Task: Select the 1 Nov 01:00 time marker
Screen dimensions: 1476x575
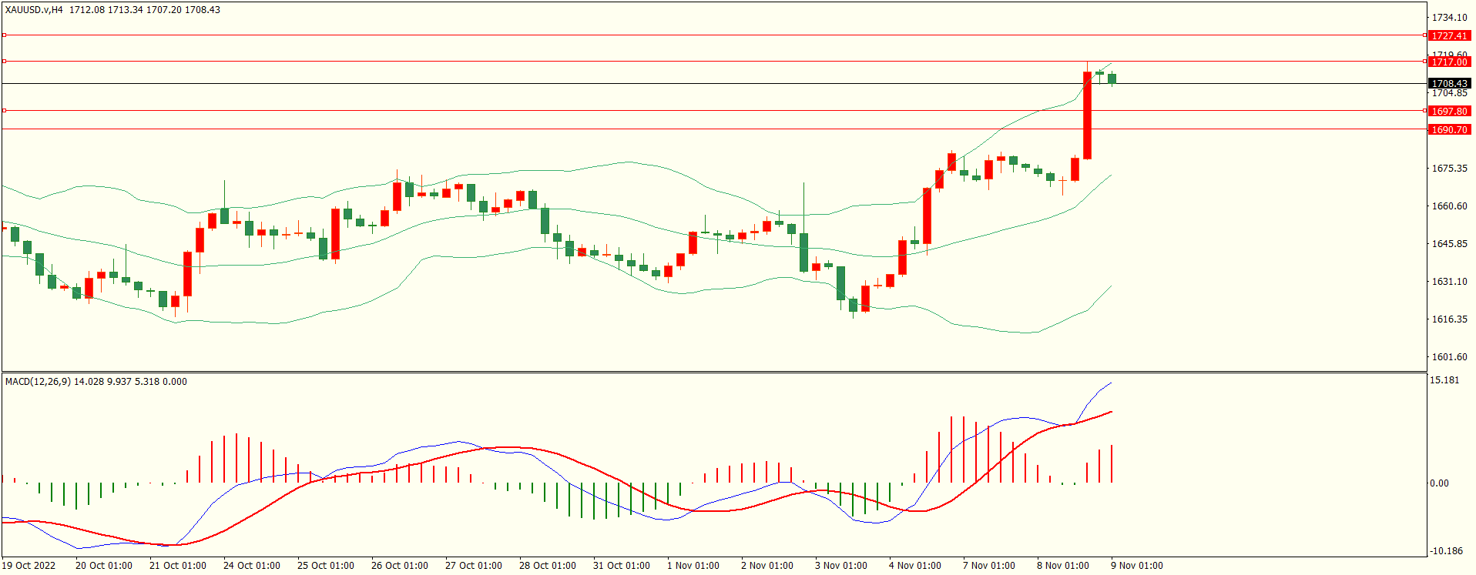Action: coord(693,566)
